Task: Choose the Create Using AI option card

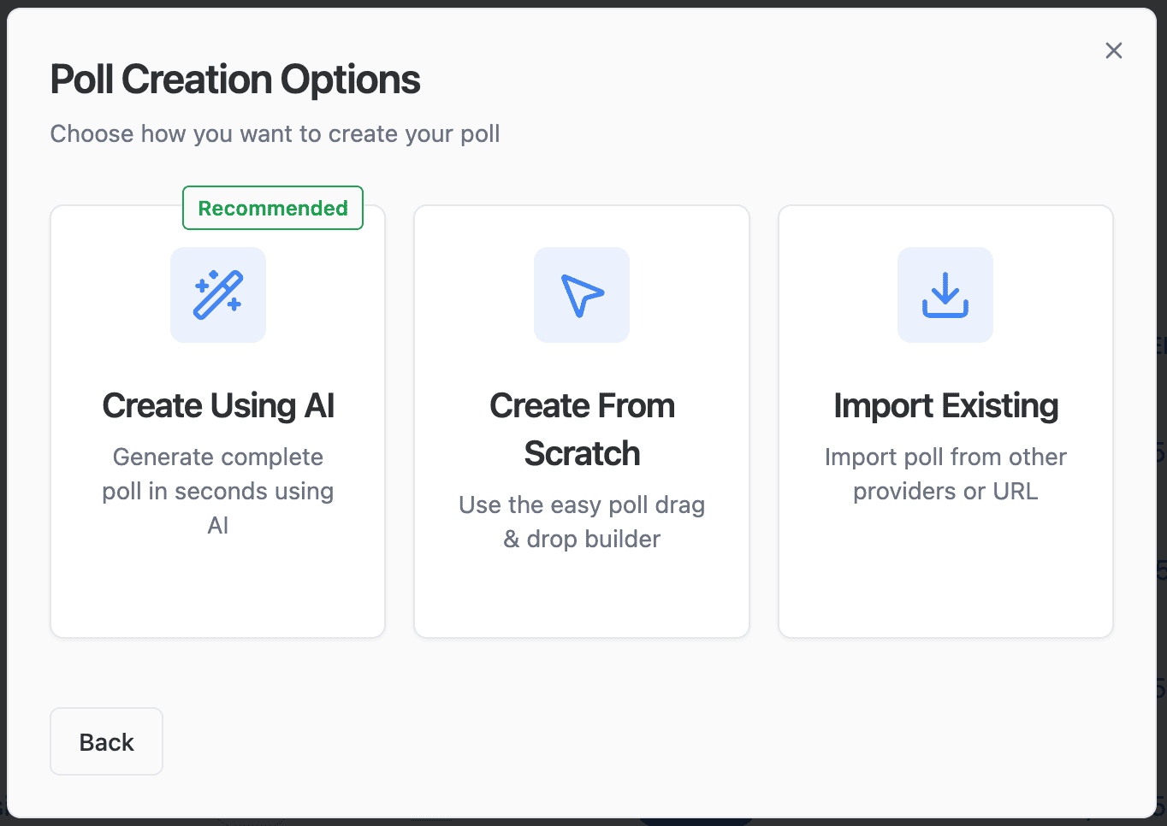Action: pyautogui.click(x=218, y=421)
